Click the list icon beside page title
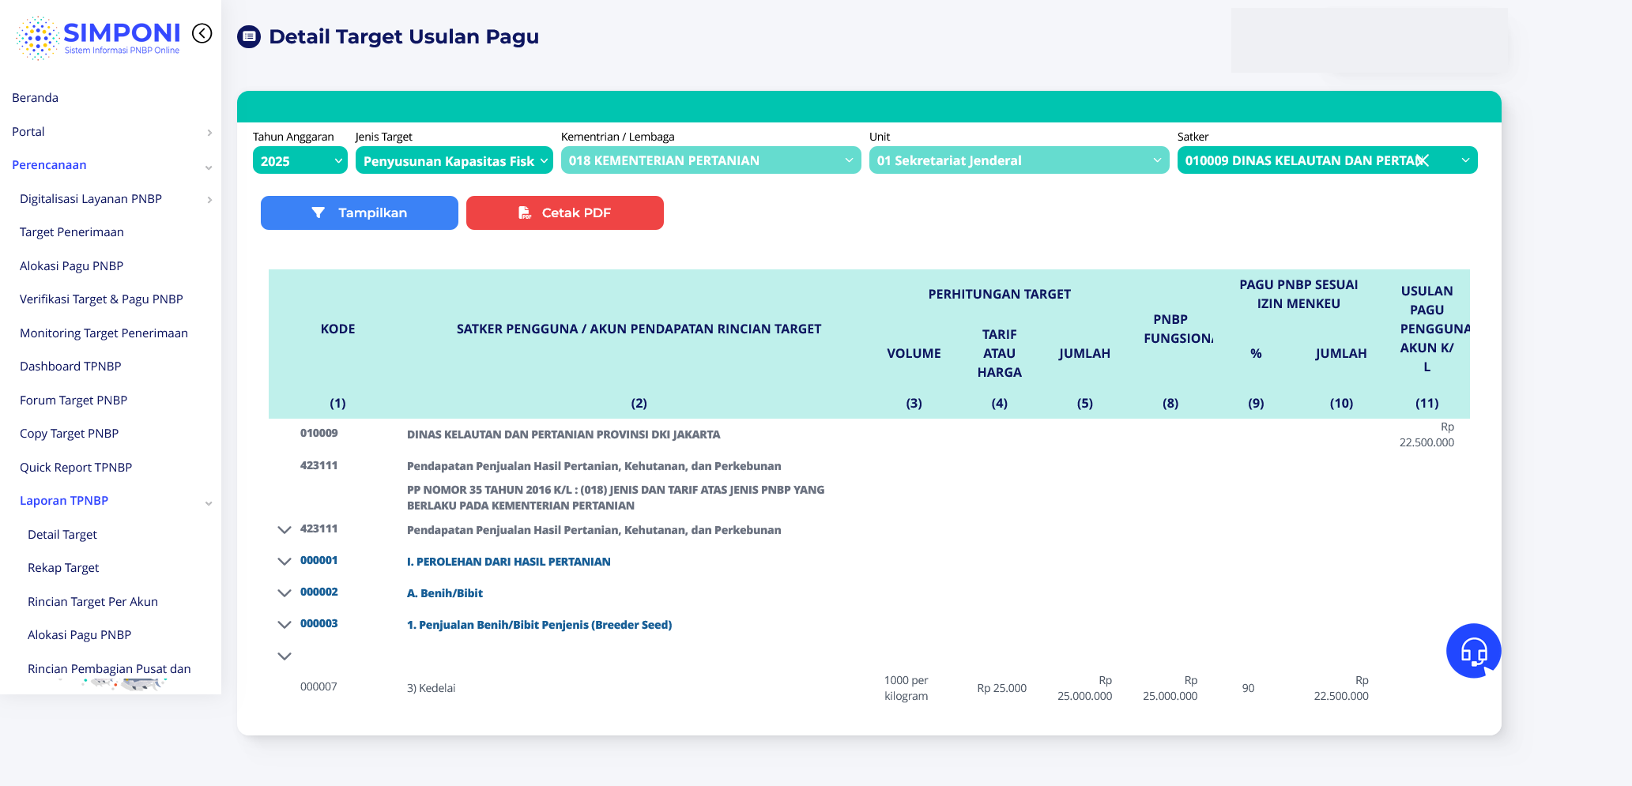Image resolution: width=1632 pixels, height=786 pixels. point(249,36)
